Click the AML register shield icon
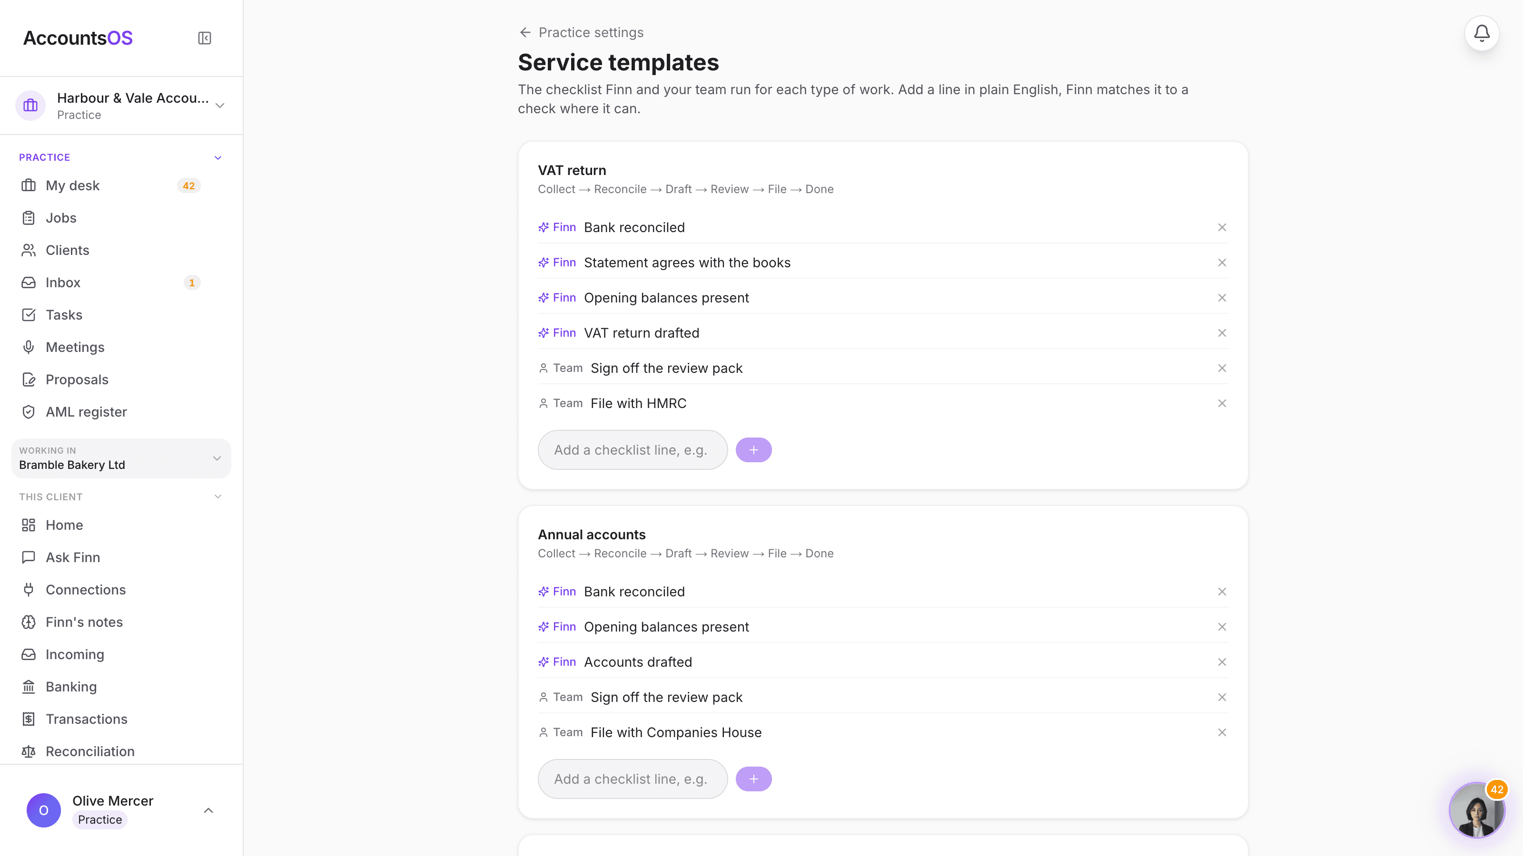Viewport: 1523px width, 856px height. coord(29,412)
